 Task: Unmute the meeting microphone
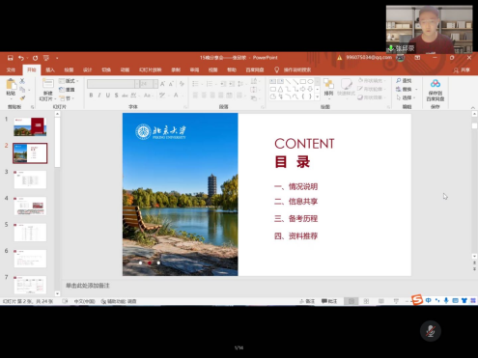(431, 331)
